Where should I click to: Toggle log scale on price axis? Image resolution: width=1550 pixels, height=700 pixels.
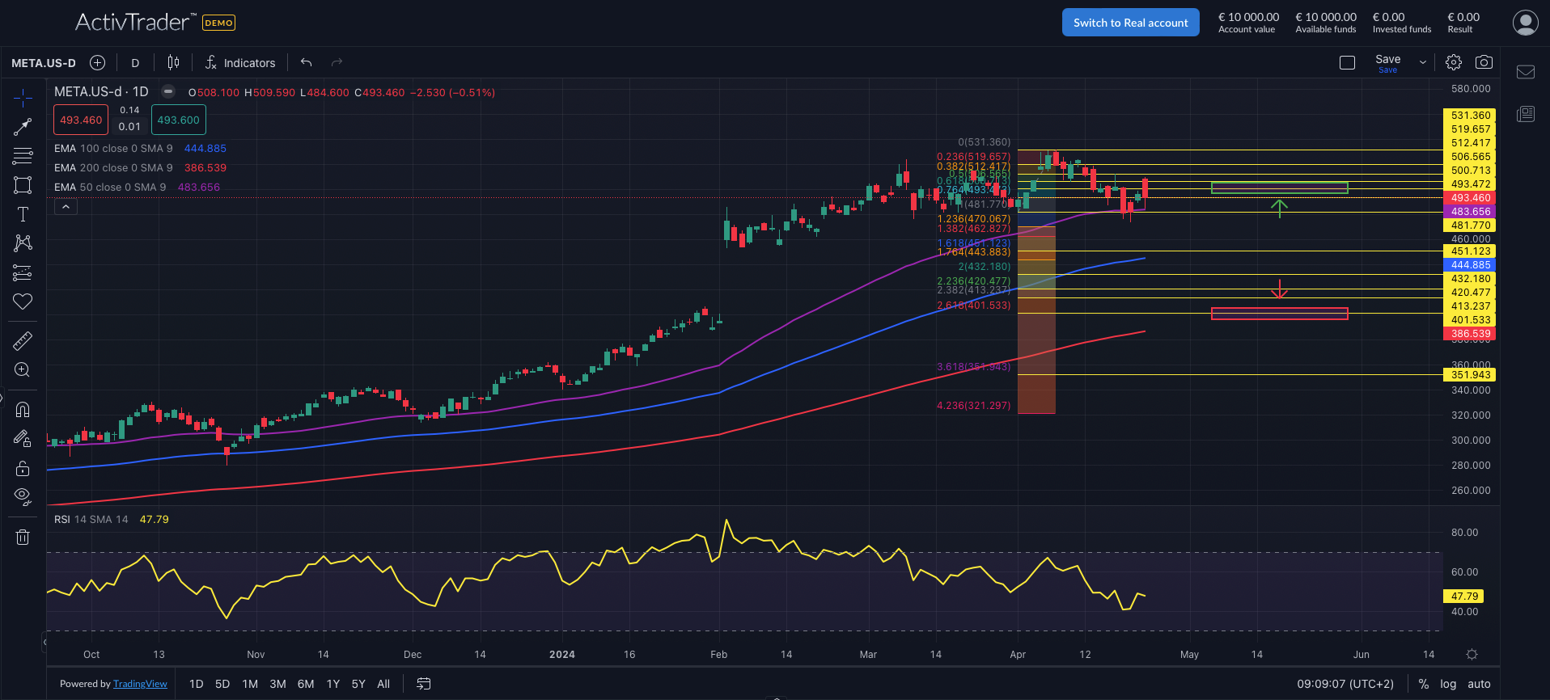(1448, 684)
